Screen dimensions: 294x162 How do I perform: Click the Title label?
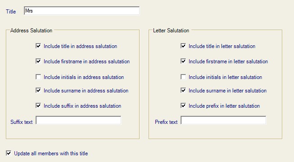point(11,12)
